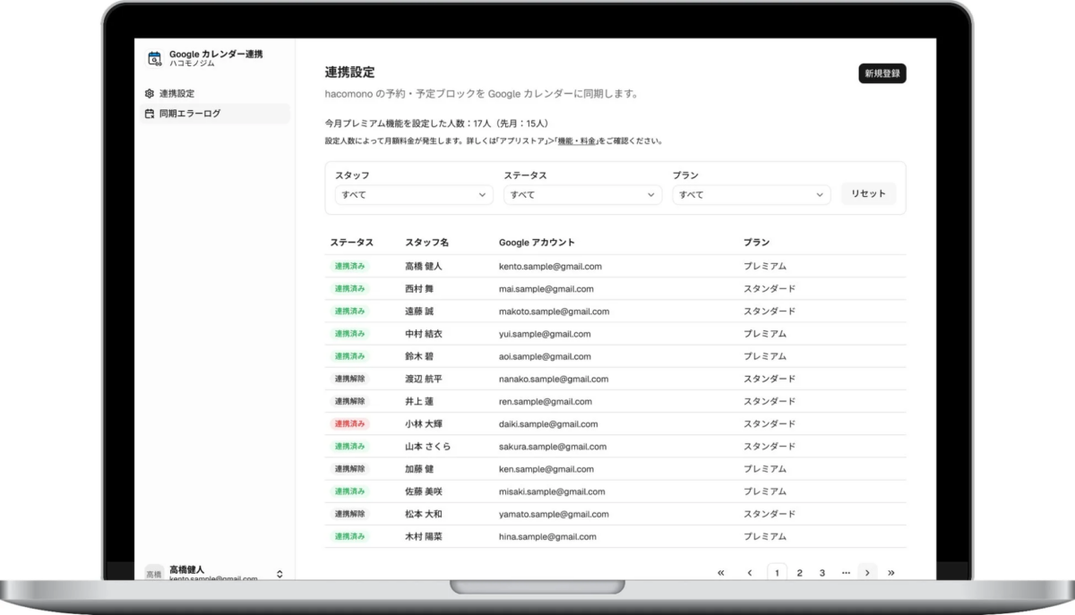Click the gear icon beside 連携設定

150,93
